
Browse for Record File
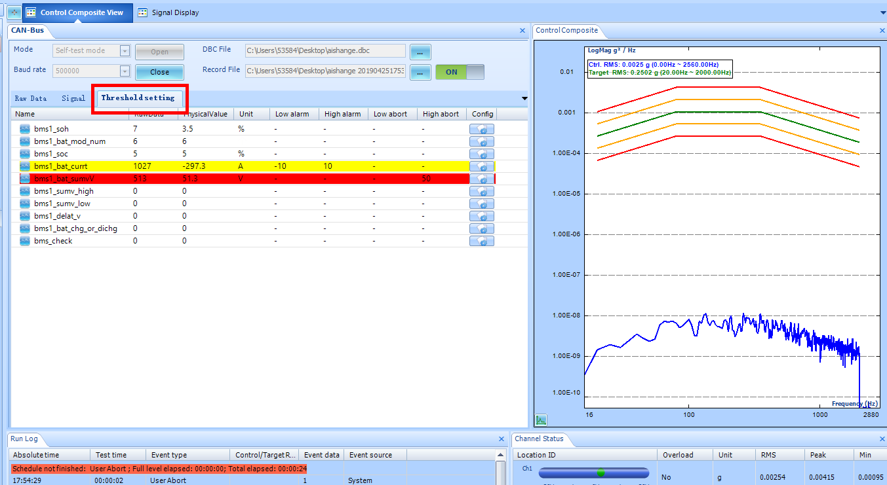420,72
